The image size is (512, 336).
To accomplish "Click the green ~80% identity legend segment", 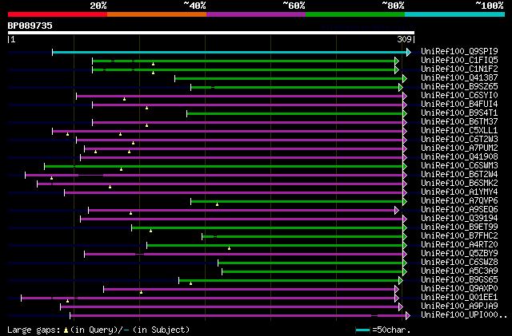I will pos(355,14).
